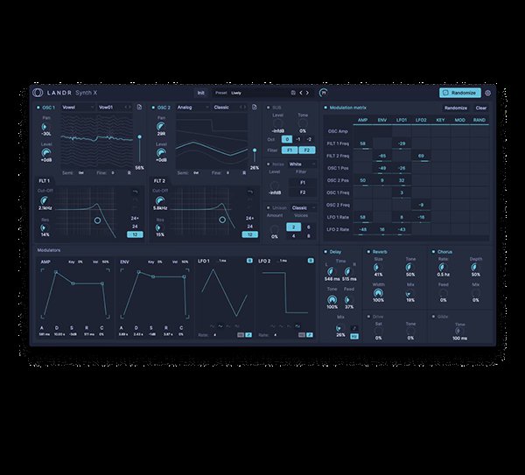This screenshot has width=525, height=475.
Task: Select LFO1 column in modulation matrix
Action: click(x=402, y=120)
